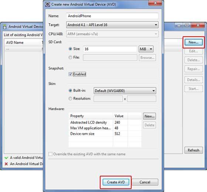Click the Resolution height input field

click(142, 99)
